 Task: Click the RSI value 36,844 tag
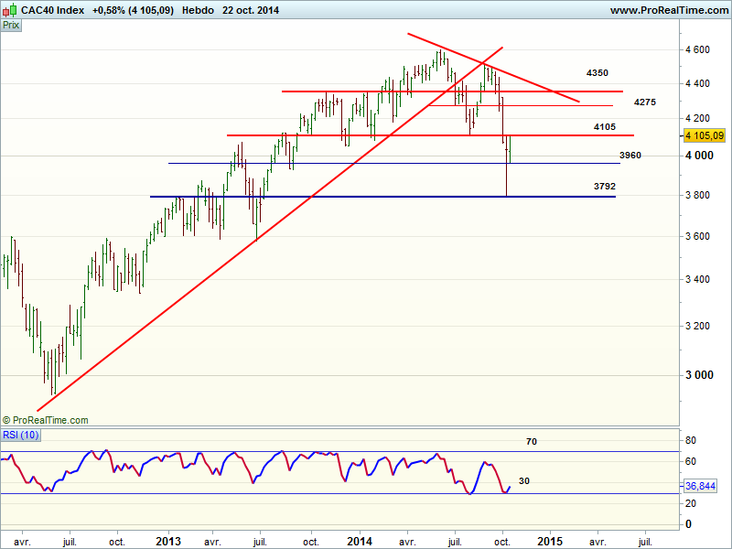702,487
